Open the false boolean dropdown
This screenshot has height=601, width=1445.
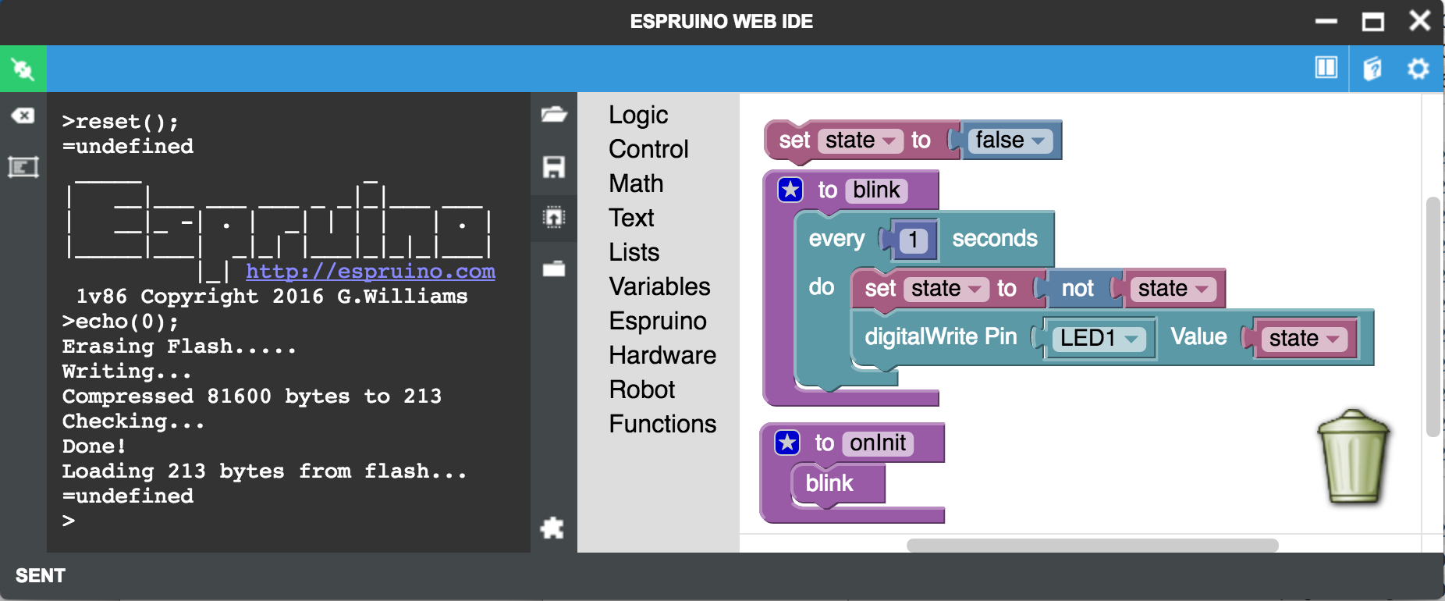tap(1010, 140)
